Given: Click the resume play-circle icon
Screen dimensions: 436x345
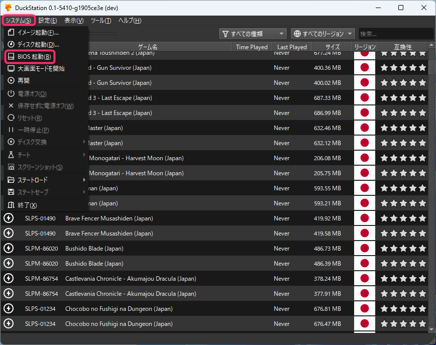Looking at the screenshot, I should point(11,81).
